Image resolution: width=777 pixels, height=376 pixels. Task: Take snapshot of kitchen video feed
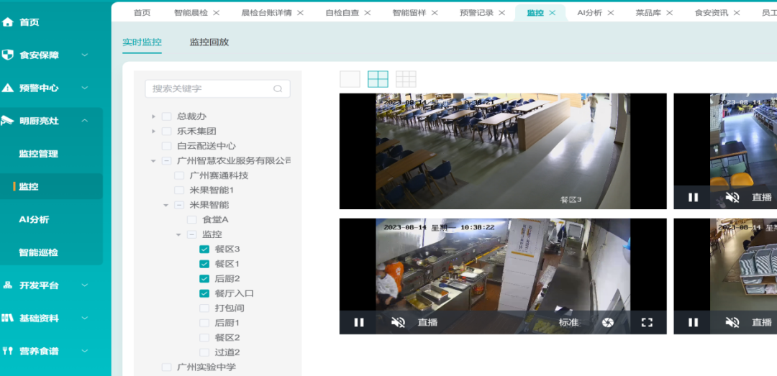(x=607, y=323)
